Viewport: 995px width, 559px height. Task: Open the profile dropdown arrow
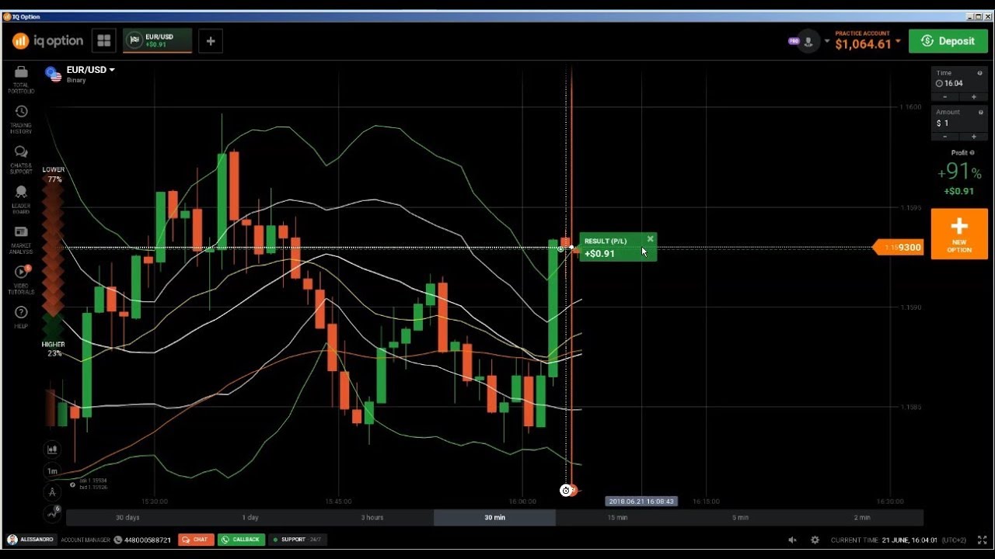827,41
